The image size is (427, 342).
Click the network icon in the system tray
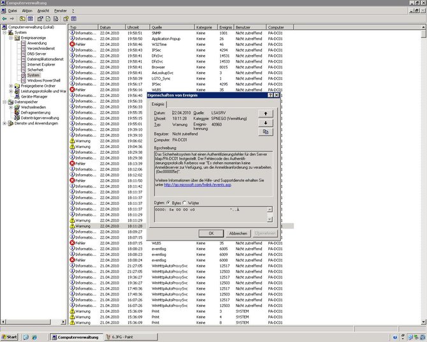pyautogui.click(x=410, y=338)
